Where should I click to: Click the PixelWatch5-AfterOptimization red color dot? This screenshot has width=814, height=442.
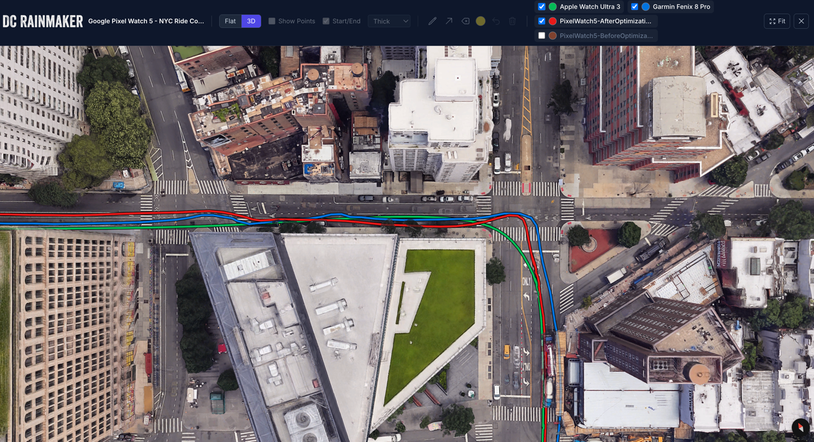(x=553, y=21)
